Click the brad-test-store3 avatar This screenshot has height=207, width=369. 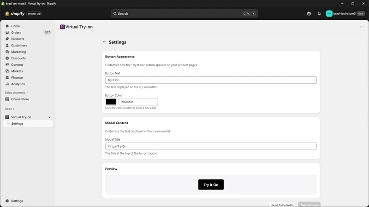[329, 14]
